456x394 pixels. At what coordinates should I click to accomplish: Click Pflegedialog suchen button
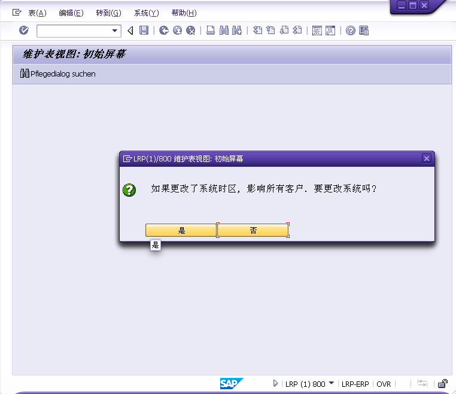click(x=58, y=74)
